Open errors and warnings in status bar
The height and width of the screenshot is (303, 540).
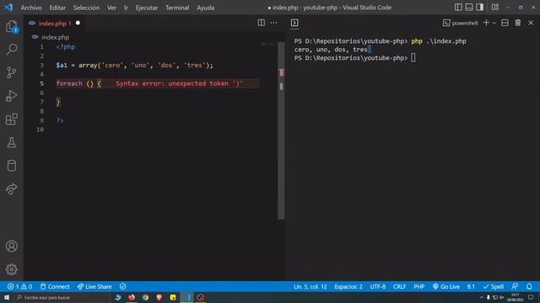(x=19, y=286)
